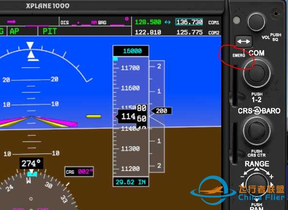Image resolution: width=288 pixels, height=210 pixels.
Task: Click the CRS BARO knob
Action: coord(257,131)
